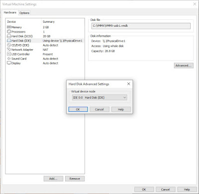Select the Hard Disk (IDE) row label
The image size is (199, 194).
pyautogui.click(x=21, y=41)
